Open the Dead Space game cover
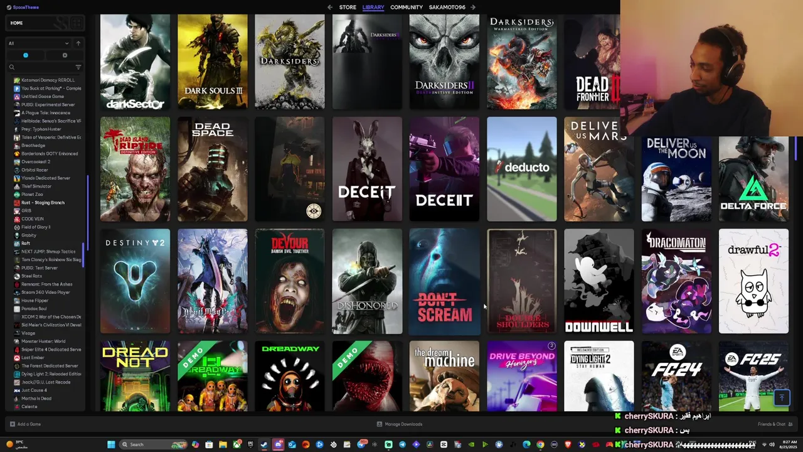 (212, 169)
